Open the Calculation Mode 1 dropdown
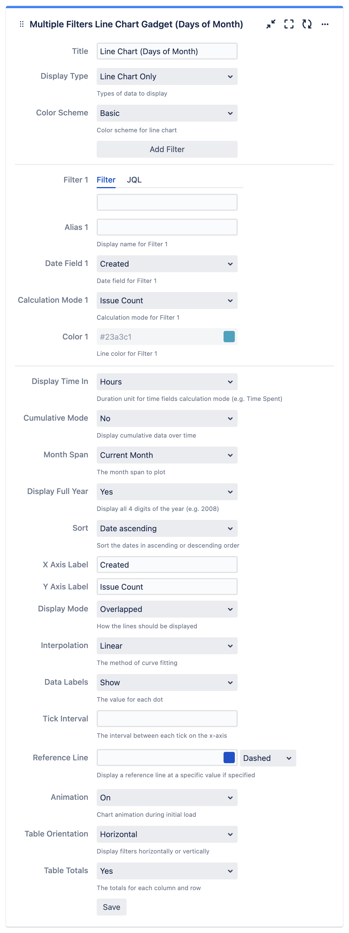The width and height of the screenshot is (349, 933). pyautogui.click(x=167, y=301)
